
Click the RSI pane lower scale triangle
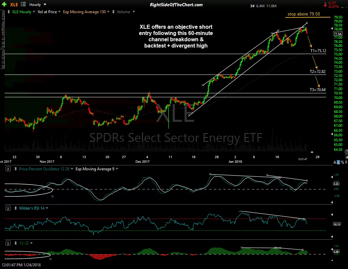[332, 237]
